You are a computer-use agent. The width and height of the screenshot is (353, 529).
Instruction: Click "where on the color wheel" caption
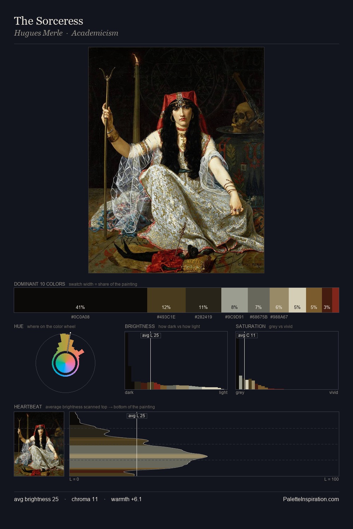tap(51, 326)
